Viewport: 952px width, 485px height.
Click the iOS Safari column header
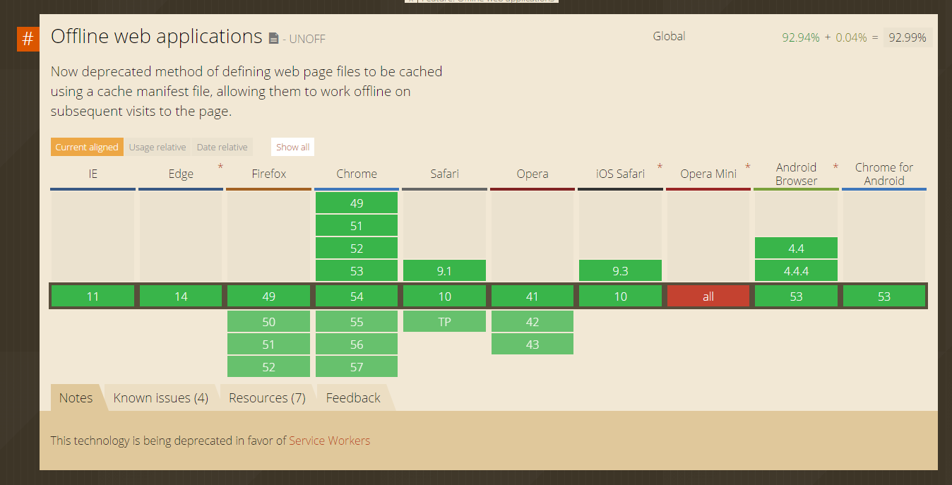[x=621, y=174]
